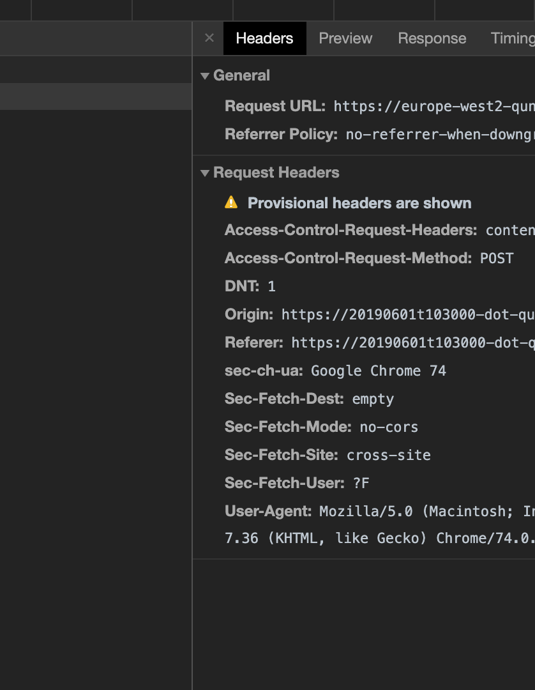Image resolution: width=535 pixels, height=690 pixels.
Task: Switch to the Preview tab
Action: (x=345, y=38)
